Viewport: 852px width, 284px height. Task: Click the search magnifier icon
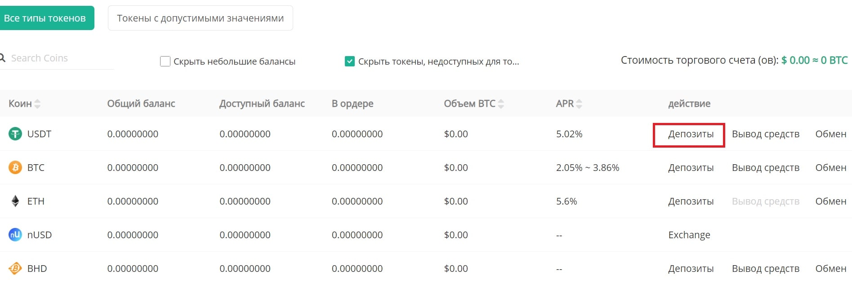coord(4,57)
